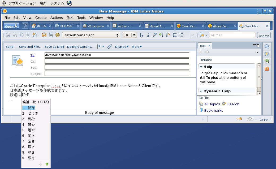Click the All Mail search field
Viewport: 276px width, 169px height.
[x=232, y=35]
